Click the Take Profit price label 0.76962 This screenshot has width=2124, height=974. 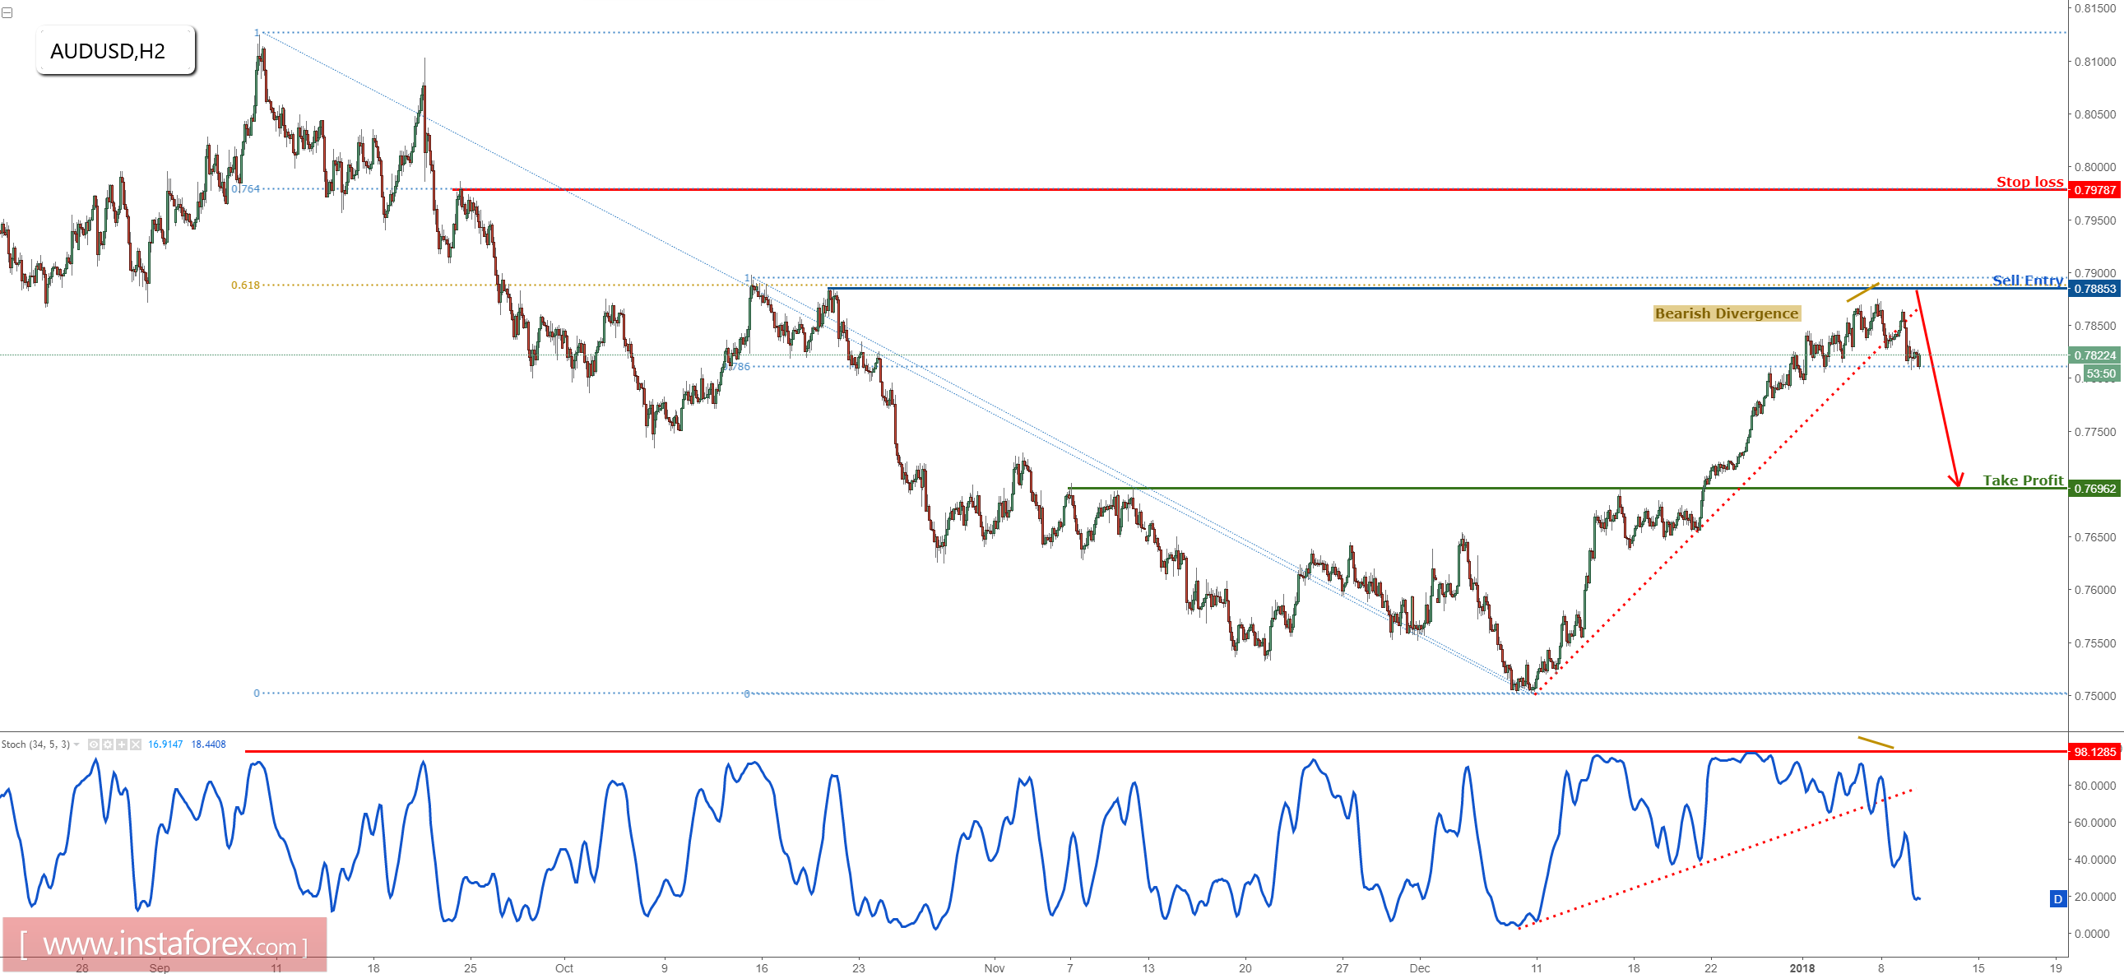click(x=2093, y=489)
